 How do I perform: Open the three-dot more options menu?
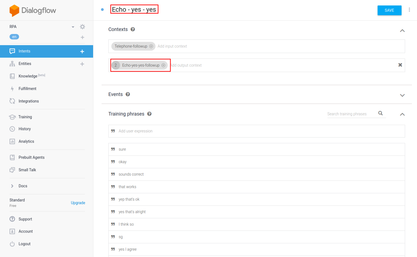[x=409, y=10]
